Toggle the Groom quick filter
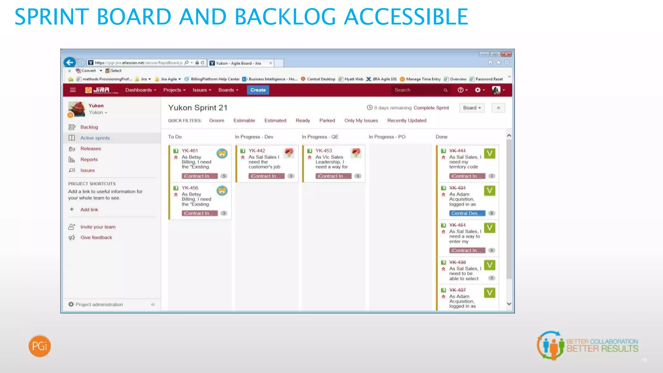This screenshot has height=373, width=663. (217, 120)
